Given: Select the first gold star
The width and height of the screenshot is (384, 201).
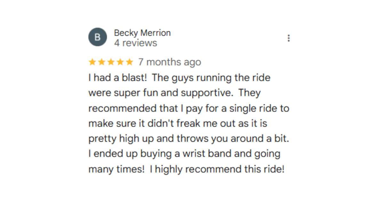Looking at the screenshot, I should [x=92, y=62].
